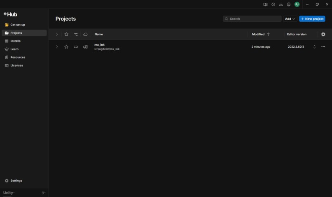Go to the Learn section
The image size is (332, 197).
[x=24, y=49]
